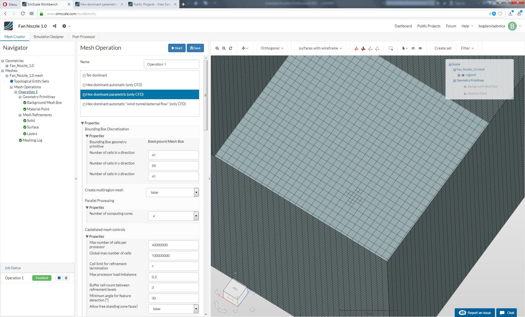Open the Post-Processor tab

(x=84, y=37)
